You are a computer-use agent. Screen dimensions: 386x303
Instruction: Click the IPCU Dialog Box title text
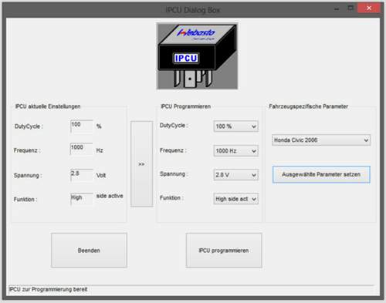click(193, 10)
